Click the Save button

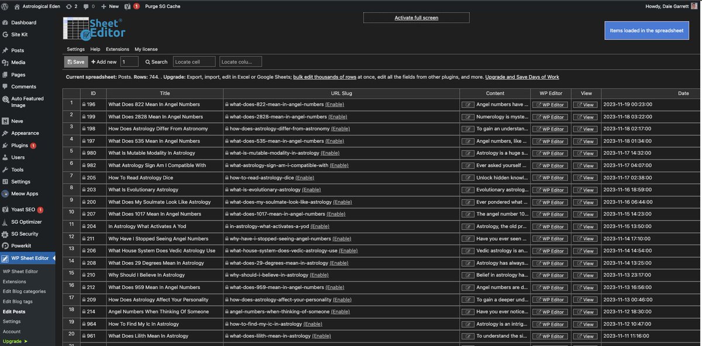tap(76, 61)
